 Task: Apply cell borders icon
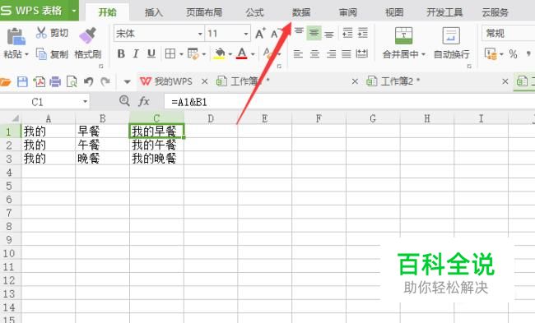[170, 54]
